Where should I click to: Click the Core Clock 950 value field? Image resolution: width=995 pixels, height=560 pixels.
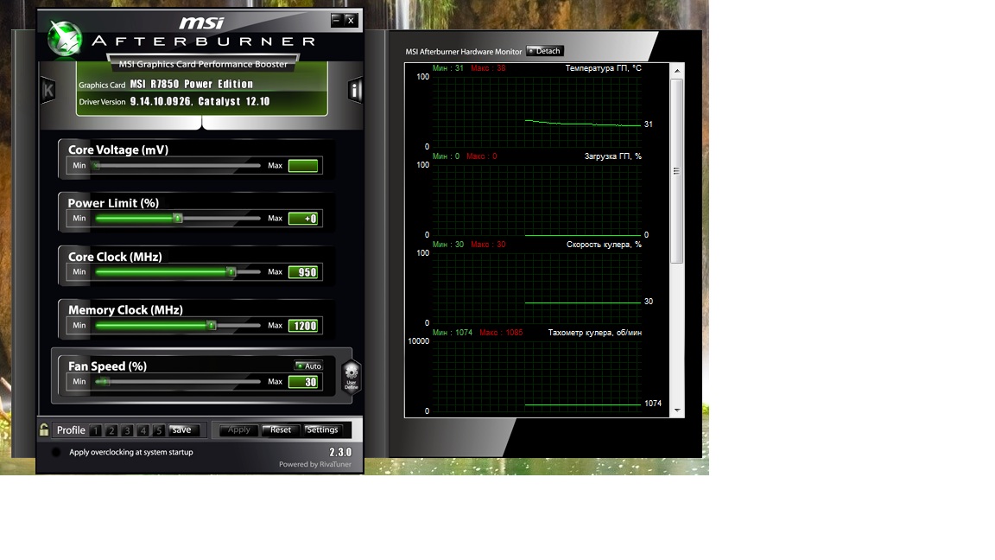(x=303, y=272)
